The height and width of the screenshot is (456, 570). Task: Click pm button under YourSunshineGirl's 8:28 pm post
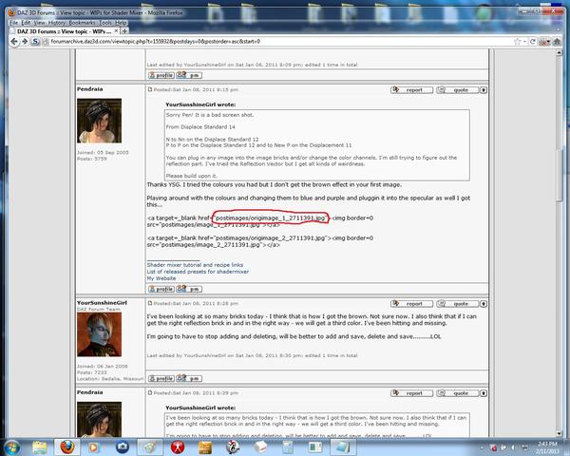point(189,378)
